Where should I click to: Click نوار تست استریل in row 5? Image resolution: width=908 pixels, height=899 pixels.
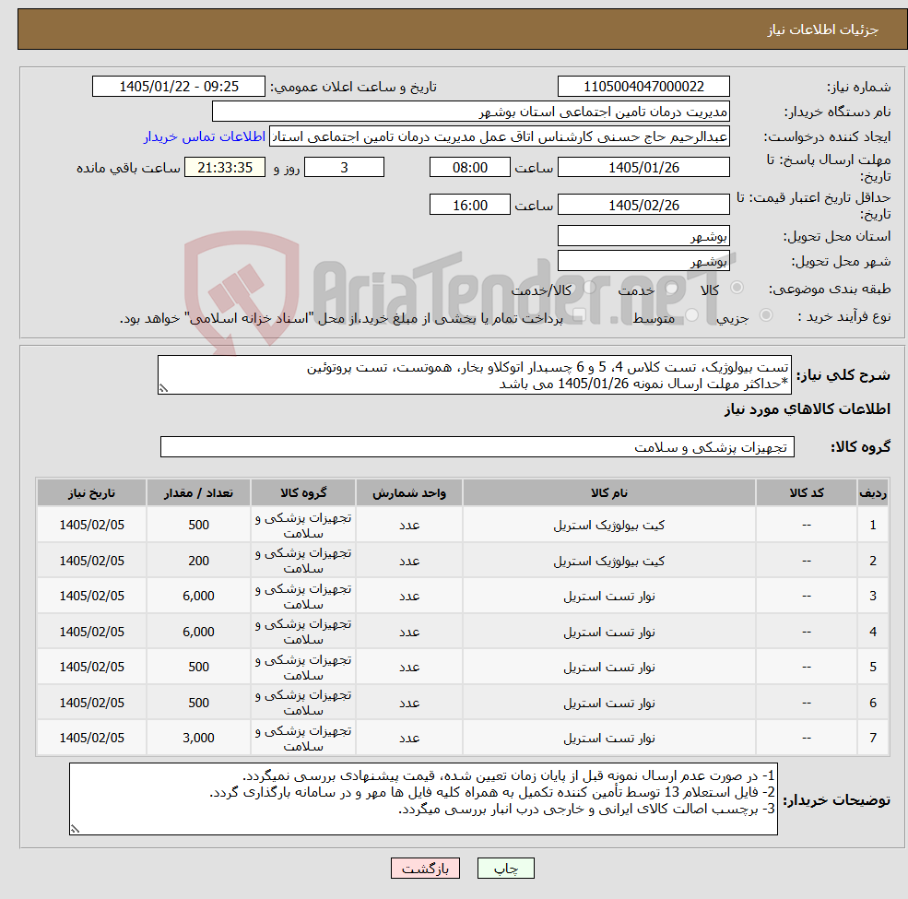click(x=608, y=668)
